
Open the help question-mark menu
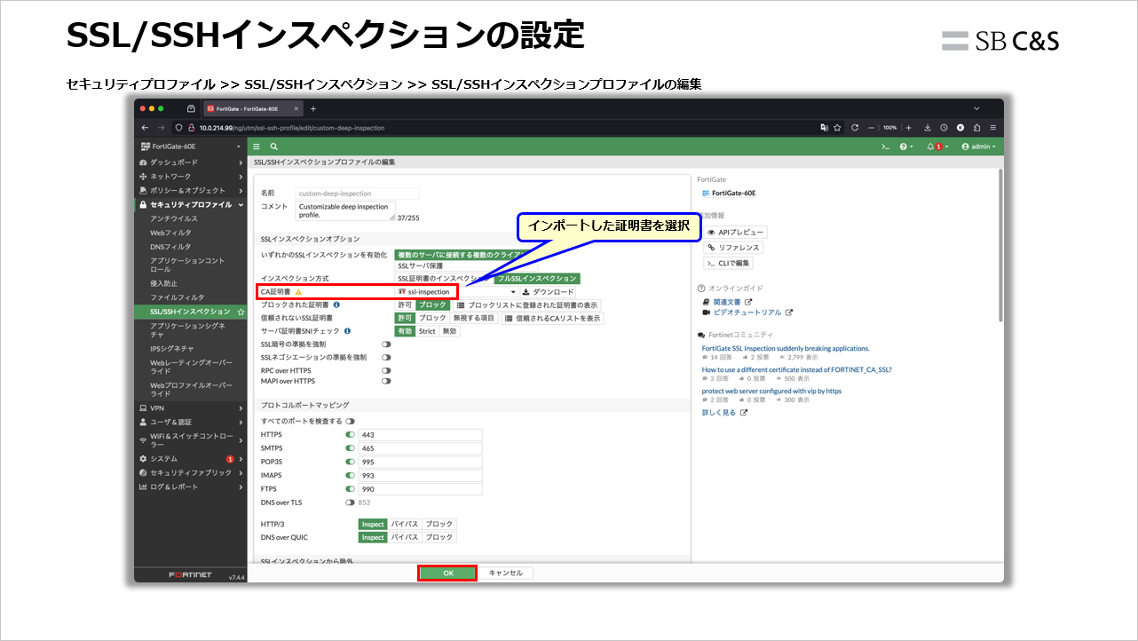click(x=905, y=146)
